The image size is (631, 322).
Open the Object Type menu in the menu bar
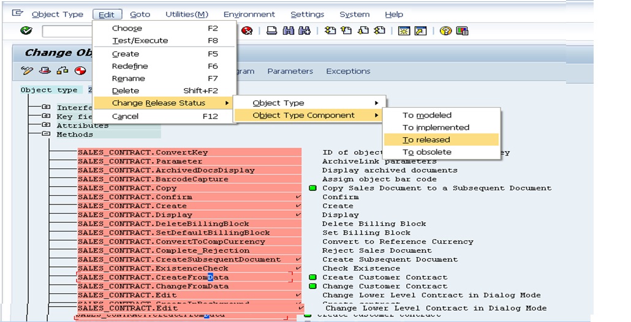click(58, 15)
